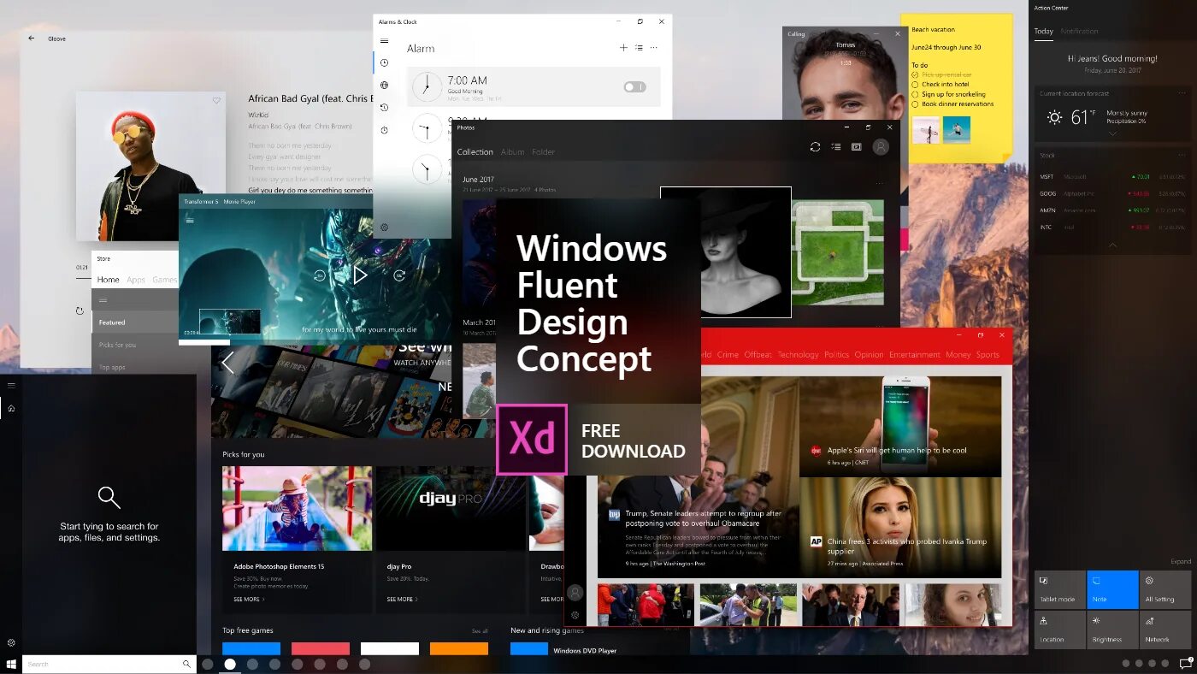Screen dimensions: 1197x674
Task: Open the search panel's hamburger menu
Action: coord(11,386)
